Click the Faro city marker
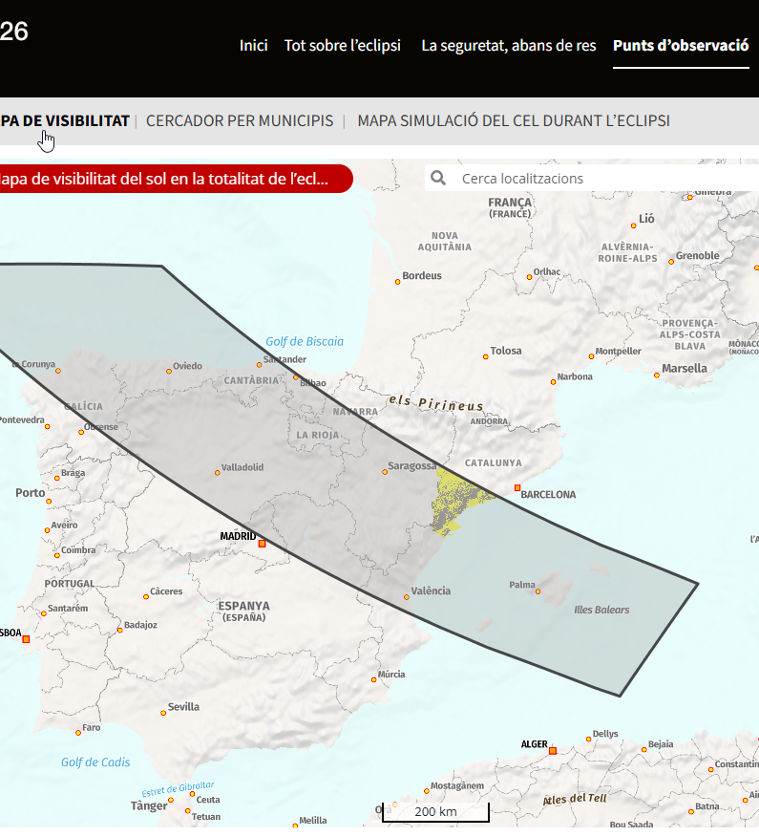 (x=78, y=733)
